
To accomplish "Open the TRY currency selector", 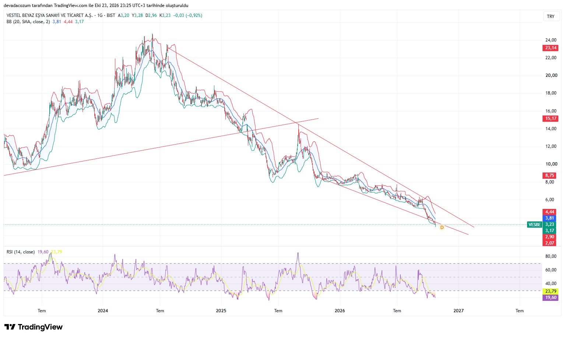I will coord(551,17).
